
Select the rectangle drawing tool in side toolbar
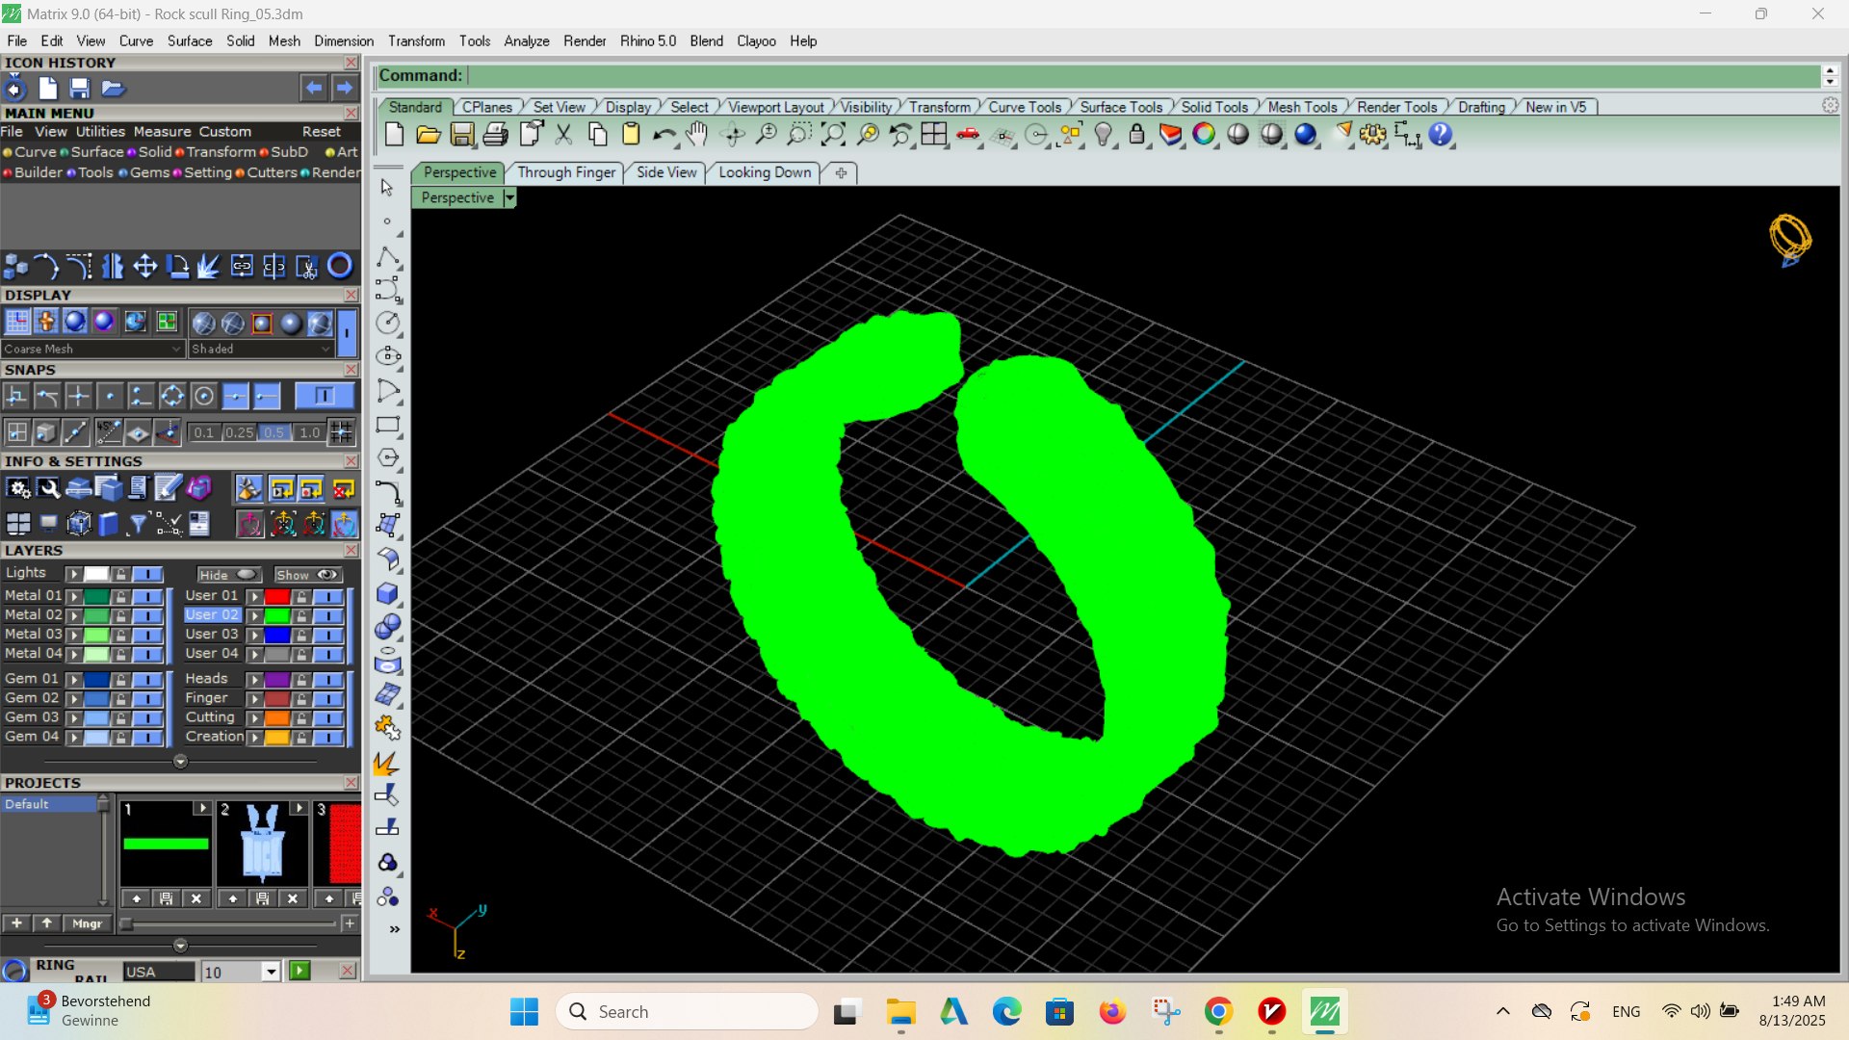coord(388,425)
